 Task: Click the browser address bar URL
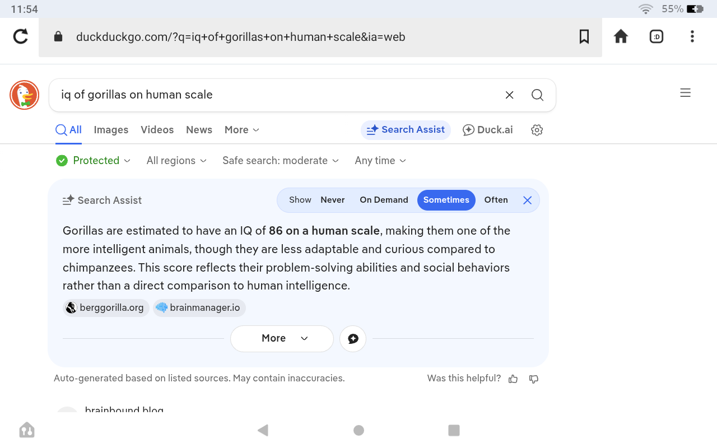click(x=241, y=37)
